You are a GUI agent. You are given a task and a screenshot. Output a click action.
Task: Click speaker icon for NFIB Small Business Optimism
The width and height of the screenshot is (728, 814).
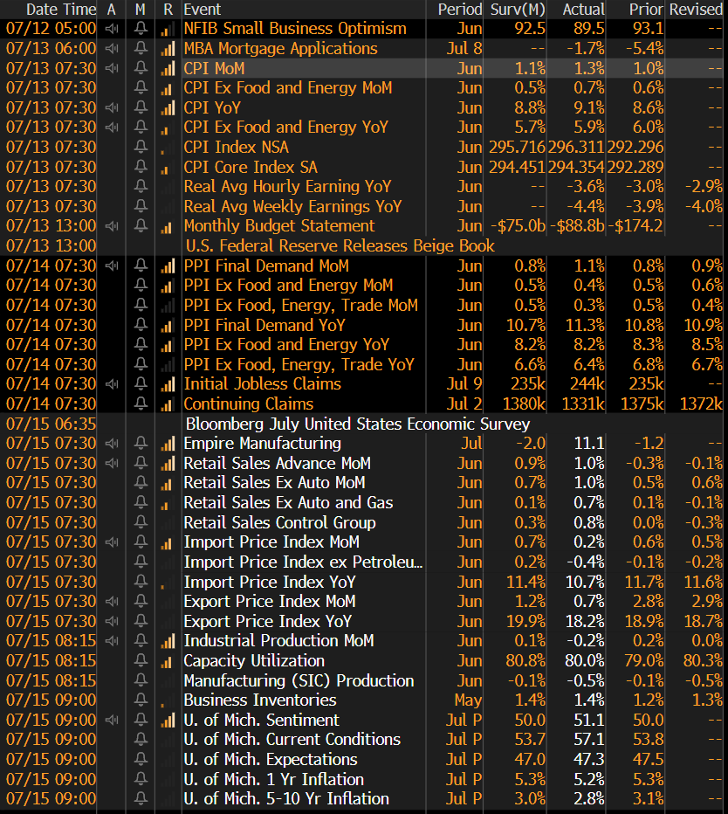click(111, 29)
